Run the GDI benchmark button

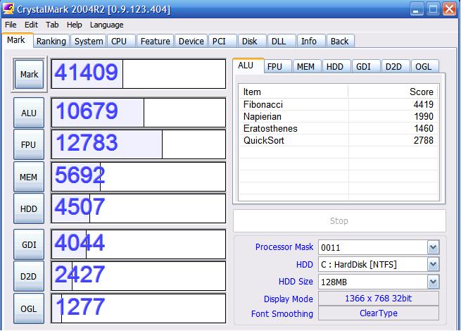coord(29,244)
